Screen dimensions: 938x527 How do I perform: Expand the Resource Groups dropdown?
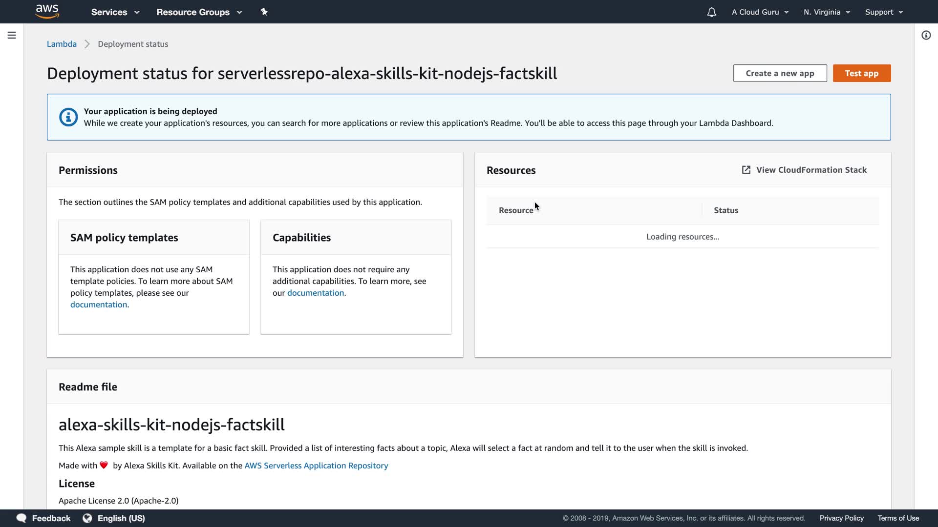coord(199,12)
